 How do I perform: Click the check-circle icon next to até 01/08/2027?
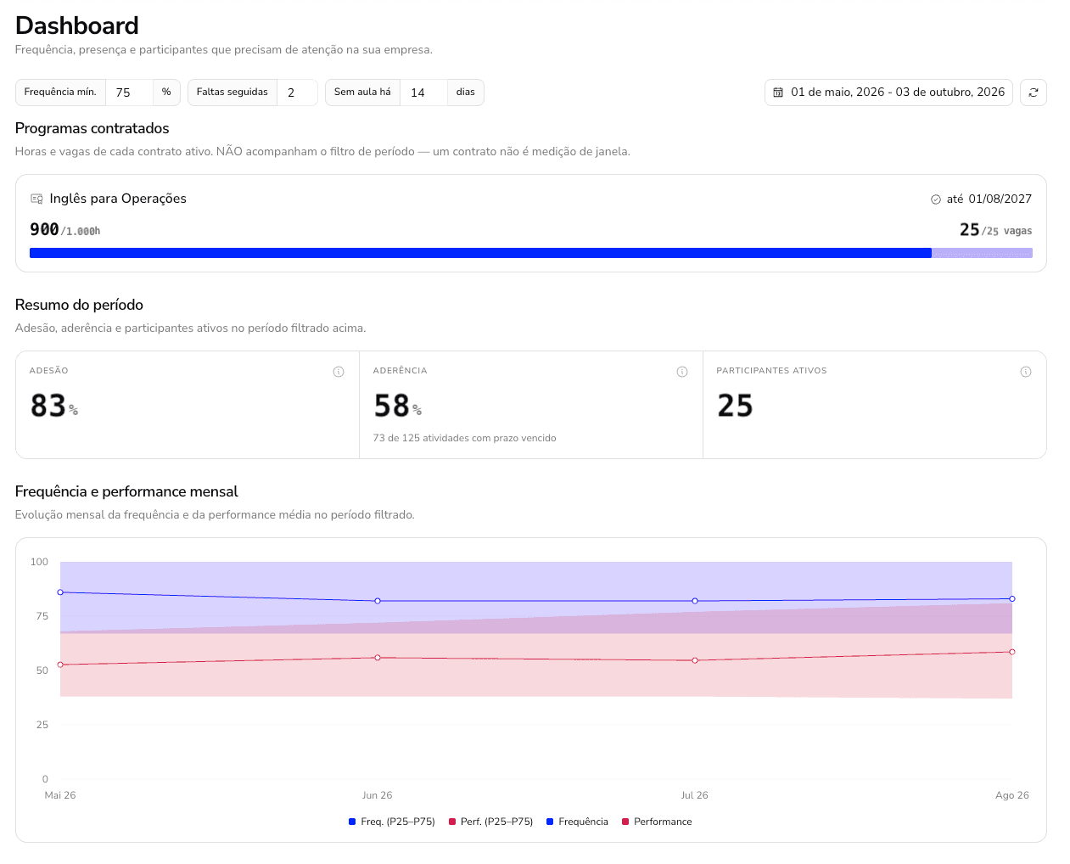tap(936, 199)
